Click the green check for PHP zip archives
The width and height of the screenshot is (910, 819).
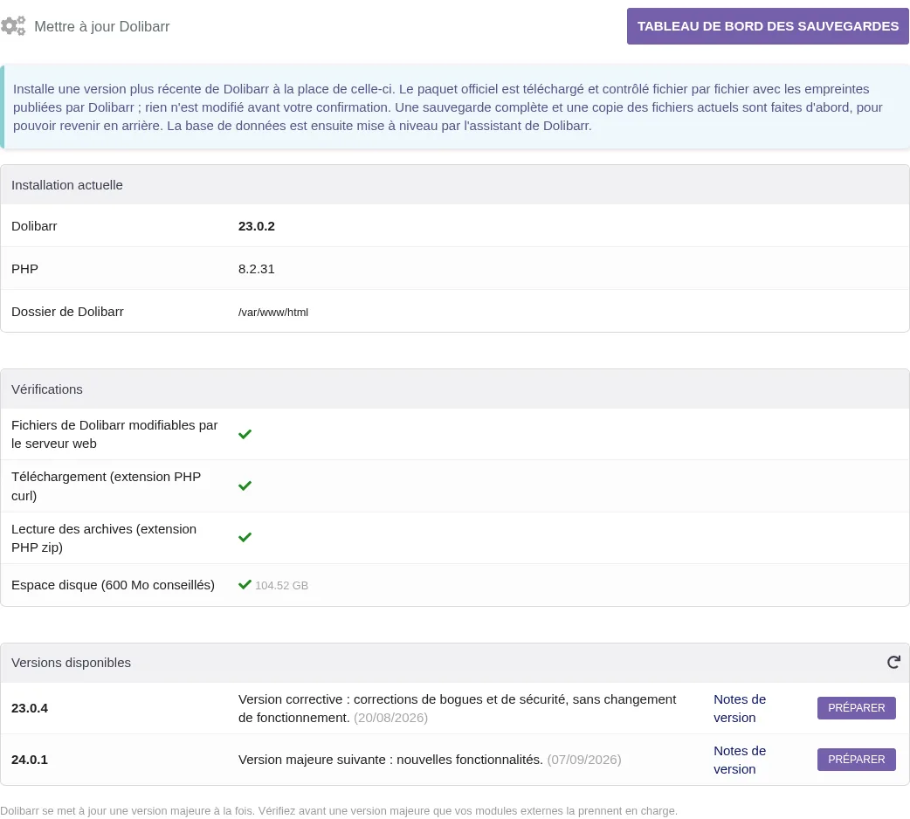point(245,537)
